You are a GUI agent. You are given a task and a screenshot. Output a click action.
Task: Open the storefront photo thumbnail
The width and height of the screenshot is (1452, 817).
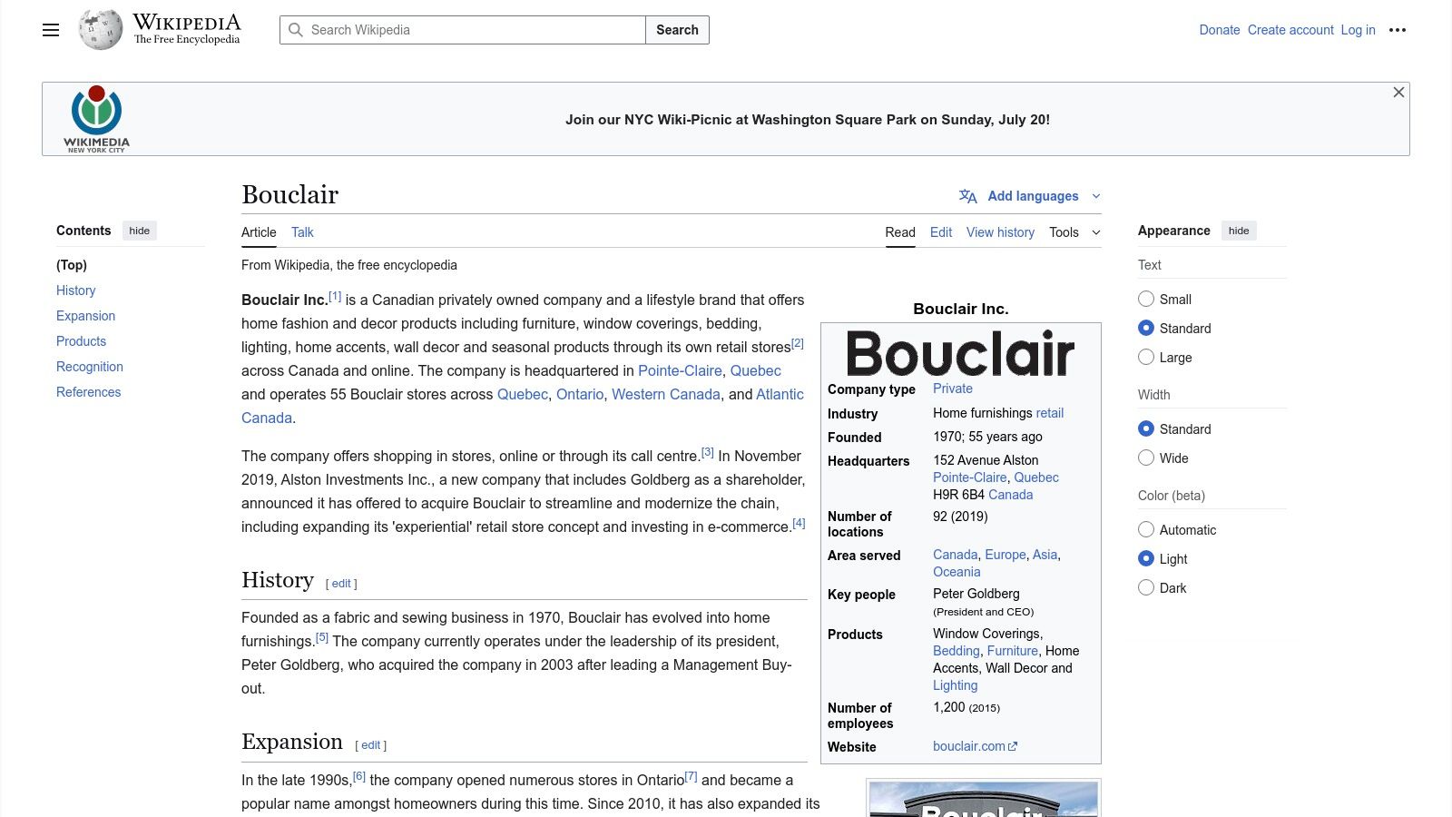tap(984, 799)
